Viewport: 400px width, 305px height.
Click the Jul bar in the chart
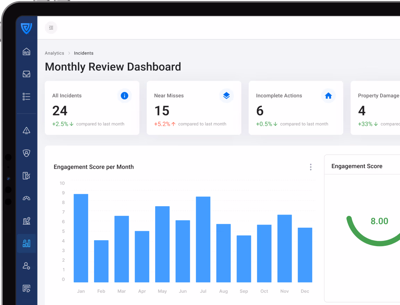203,239
